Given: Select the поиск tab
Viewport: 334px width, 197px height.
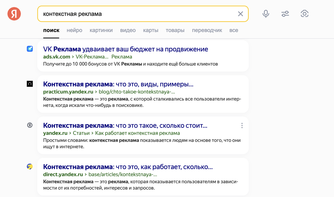Looking at the screenshot, I should [51, 30].
